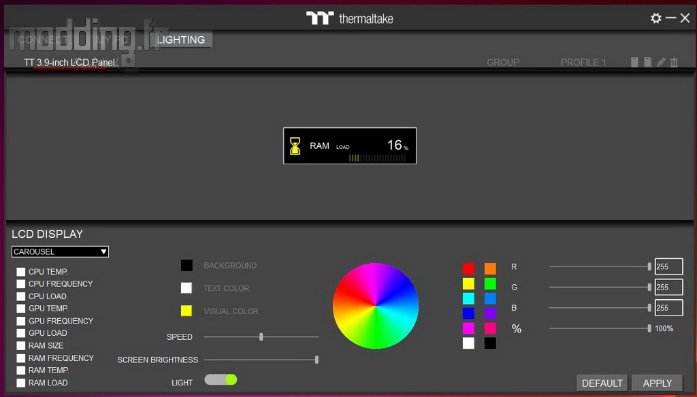Image resolution: width=697 pixels, height=397 pixels.
Task: Click the R channel slider handle
Action: [649, 266]
